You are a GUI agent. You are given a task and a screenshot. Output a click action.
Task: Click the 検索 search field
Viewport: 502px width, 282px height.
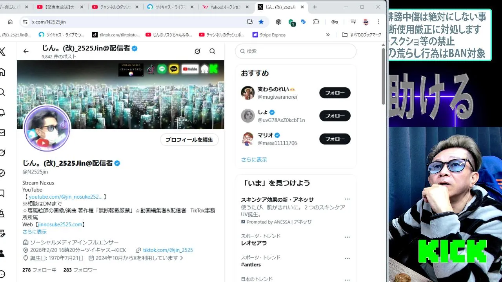tap(296, 51)
